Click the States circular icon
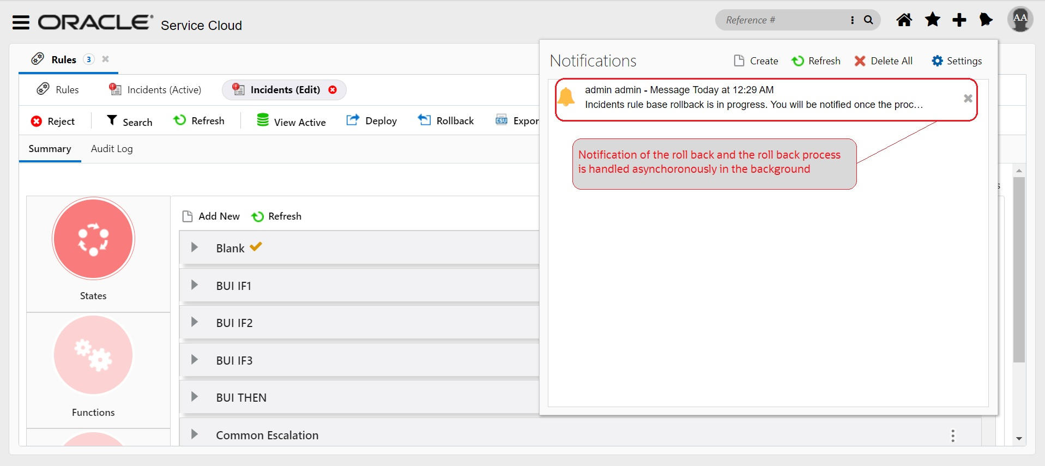Screen dimensions: 1045x466 [93, 239]
